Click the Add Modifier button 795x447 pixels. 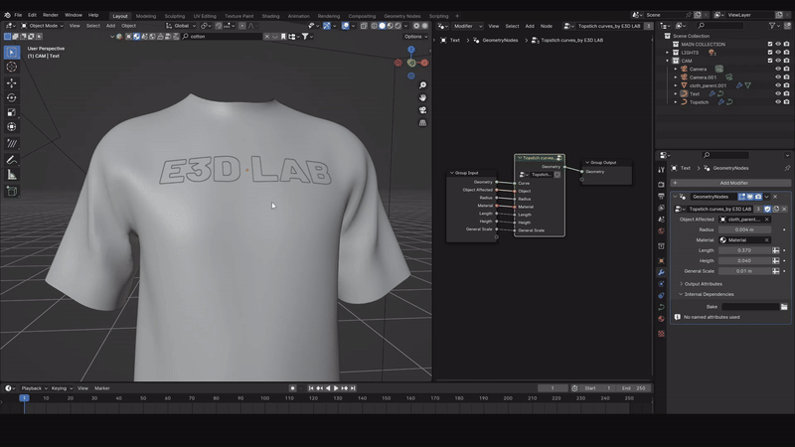click(x=731, y=183)
